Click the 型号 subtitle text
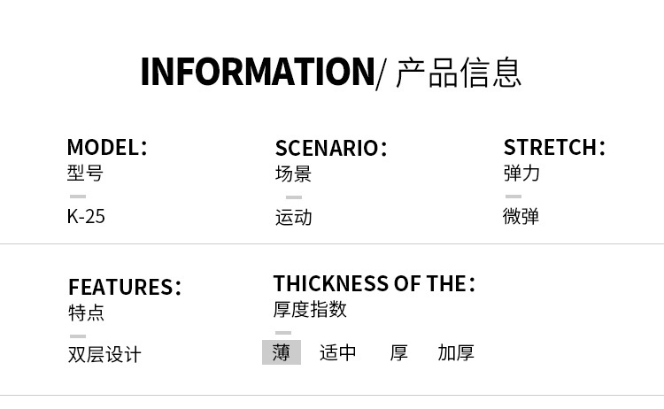The width and height of the screenshot is (664, 409). click(85, 173)
